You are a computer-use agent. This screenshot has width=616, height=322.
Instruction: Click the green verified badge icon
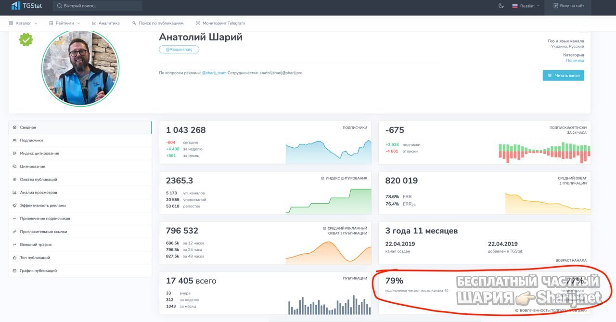tap(26, 39)
